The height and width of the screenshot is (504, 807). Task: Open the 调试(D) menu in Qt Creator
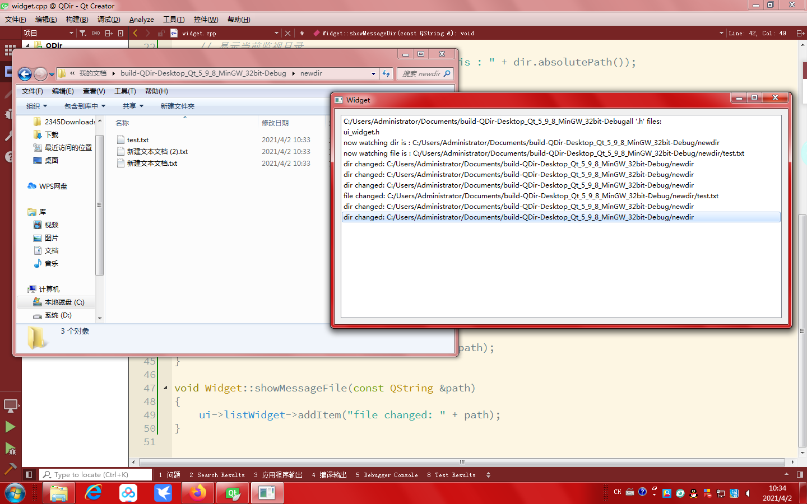pos(108,19)
